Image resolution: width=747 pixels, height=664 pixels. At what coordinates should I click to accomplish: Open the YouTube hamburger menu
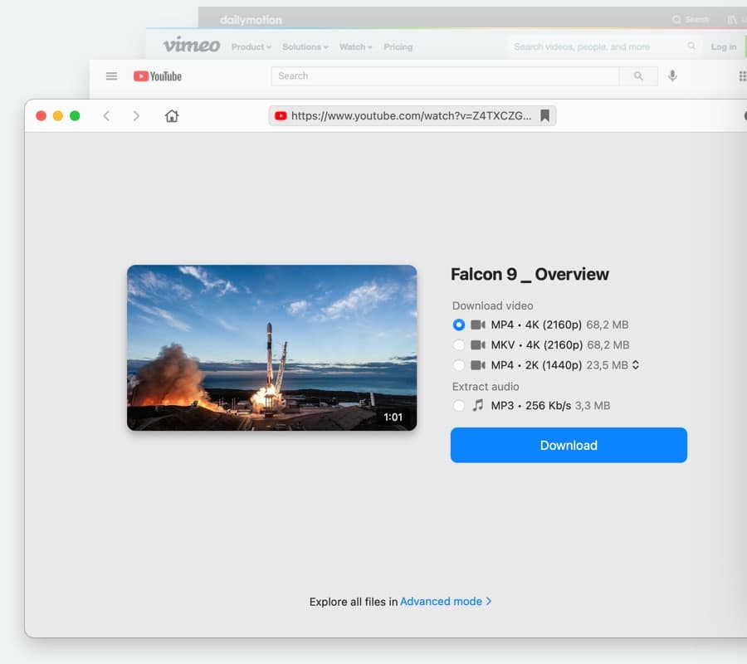(x=111, y=76)
